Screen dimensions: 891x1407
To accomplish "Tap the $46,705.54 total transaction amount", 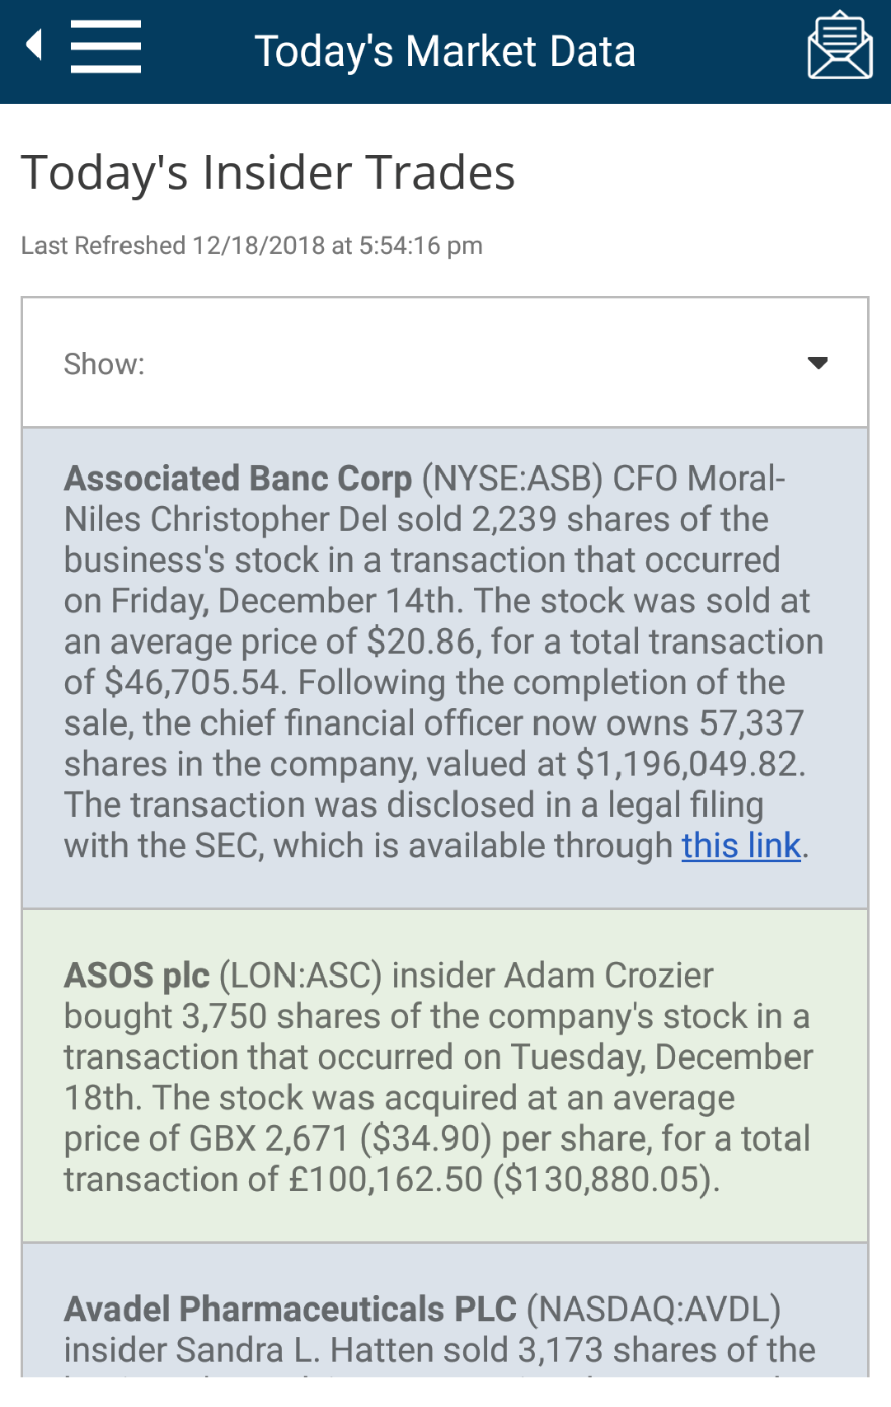I will [x=192, y=682].
